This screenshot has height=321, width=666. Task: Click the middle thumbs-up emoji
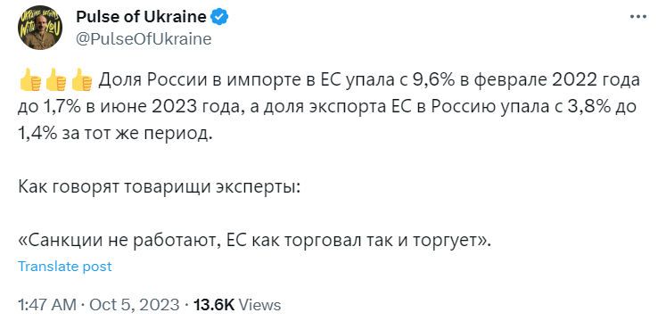(x=56, y=81)
